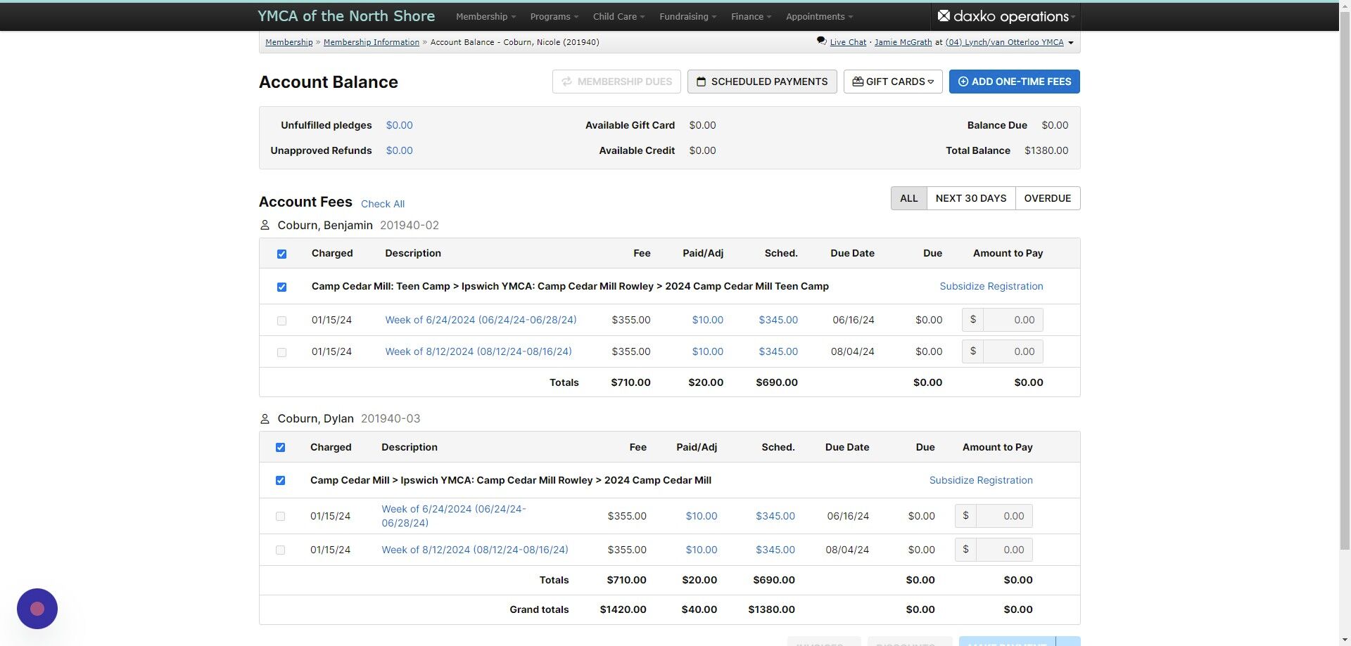Switch to the Next 30 Days filter tab

[x=970, y=198]
